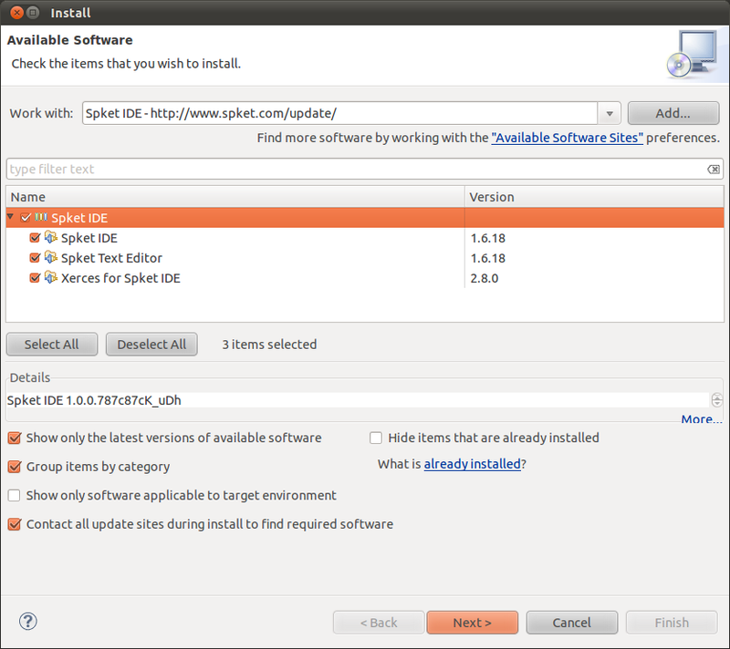This screenshot has height=649, width=730.
Task: Sort by the Name column header
Action: click(235, 197)
